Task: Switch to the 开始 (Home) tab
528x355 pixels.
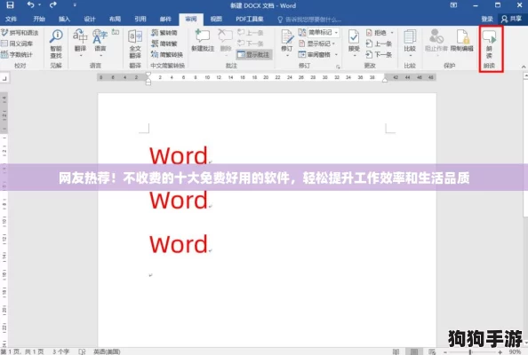Action: tap(39, 19)
